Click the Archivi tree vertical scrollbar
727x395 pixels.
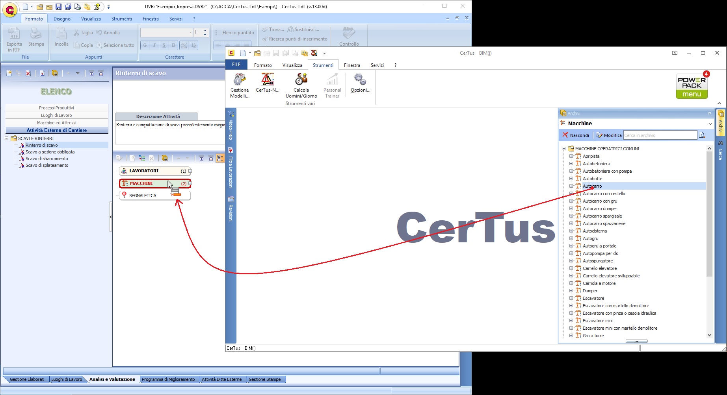pos(709,214)
